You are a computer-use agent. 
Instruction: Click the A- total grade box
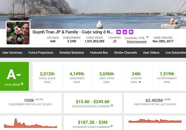15,76
